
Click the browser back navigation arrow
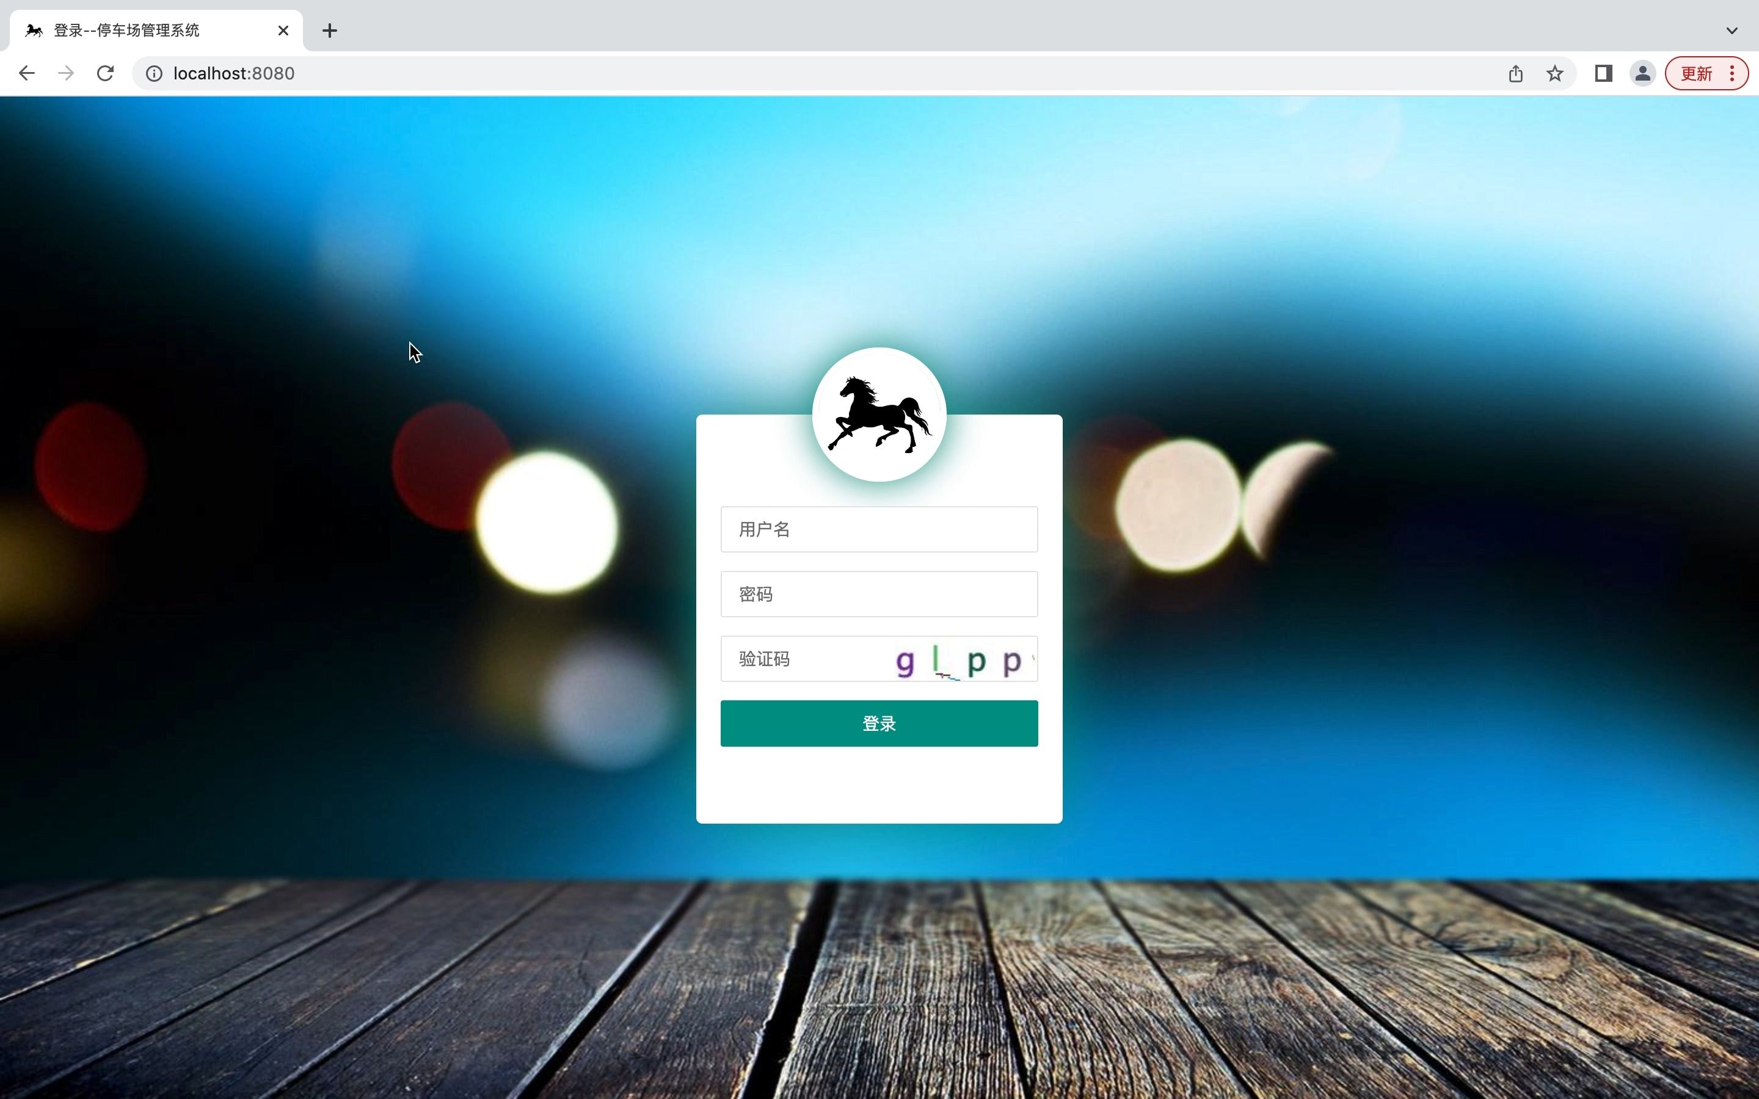pyautogui.click(x=27, y=73)
